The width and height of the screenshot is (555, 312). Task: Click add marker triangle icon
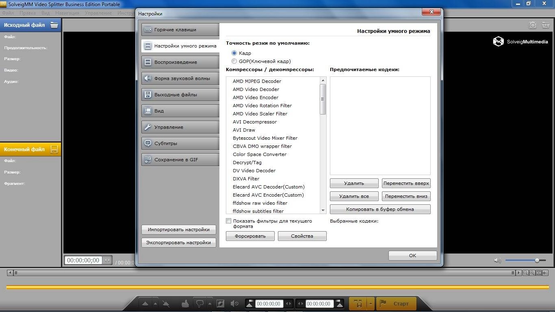145,303
